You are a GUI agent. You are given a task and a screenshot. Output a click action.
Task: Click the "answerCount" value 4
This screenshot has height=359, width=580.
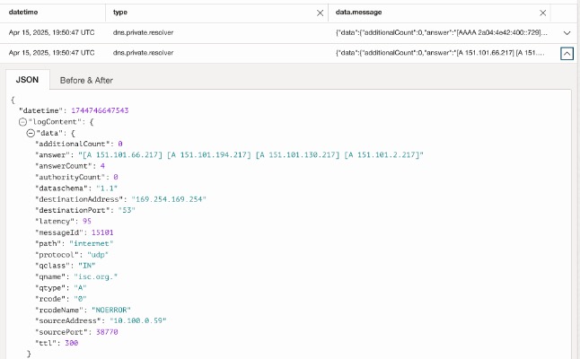(x=102, y=166)
